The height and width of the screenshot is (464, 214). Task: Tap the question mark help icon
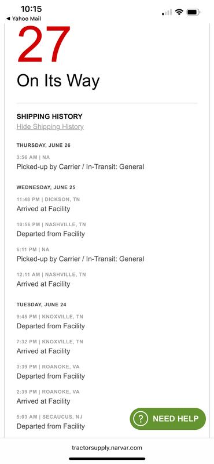[141, 419]
